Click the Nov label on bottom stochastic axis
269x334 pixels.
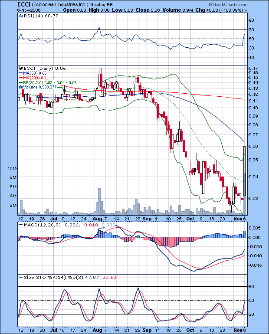238,330
